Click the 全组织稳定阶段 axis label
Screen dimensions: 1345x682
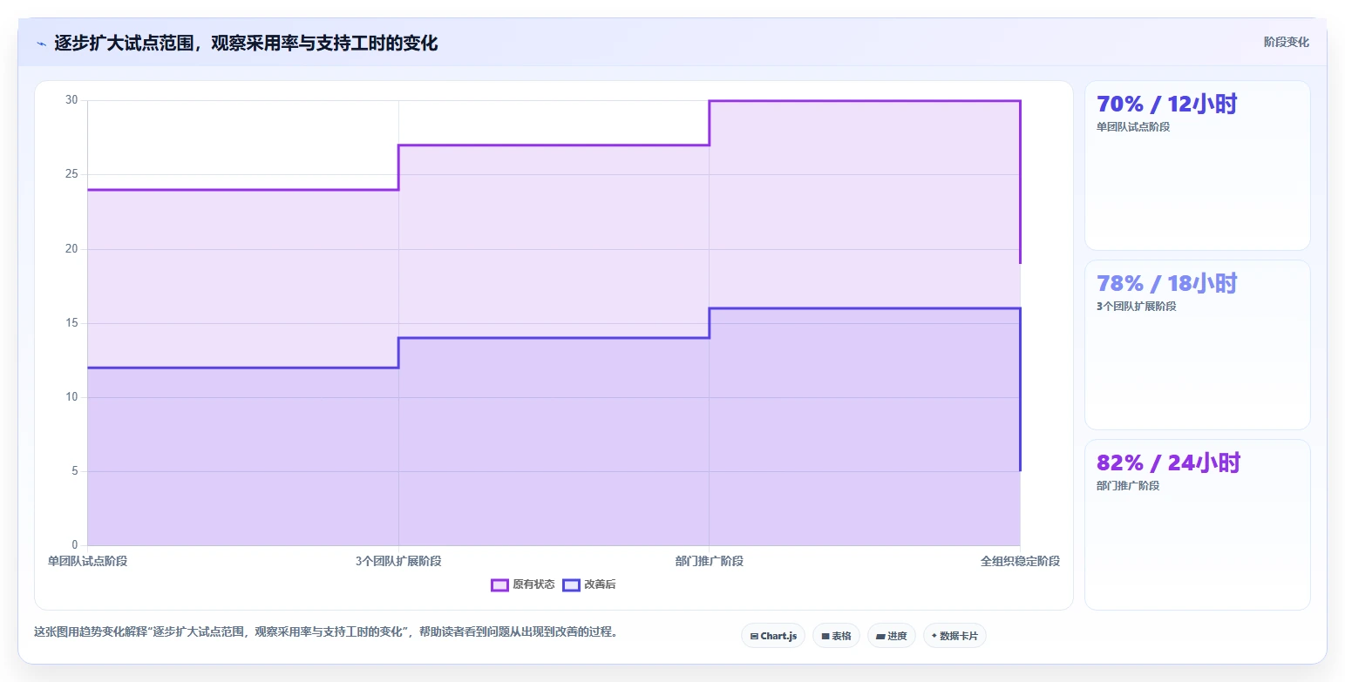click(x=1020, y=561)
